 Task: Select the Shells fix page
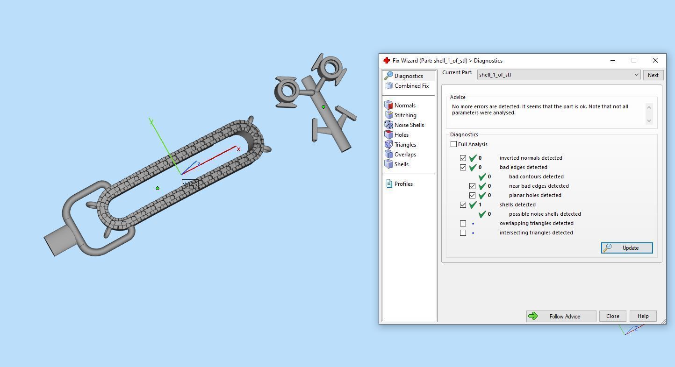[x=402, y=164]
